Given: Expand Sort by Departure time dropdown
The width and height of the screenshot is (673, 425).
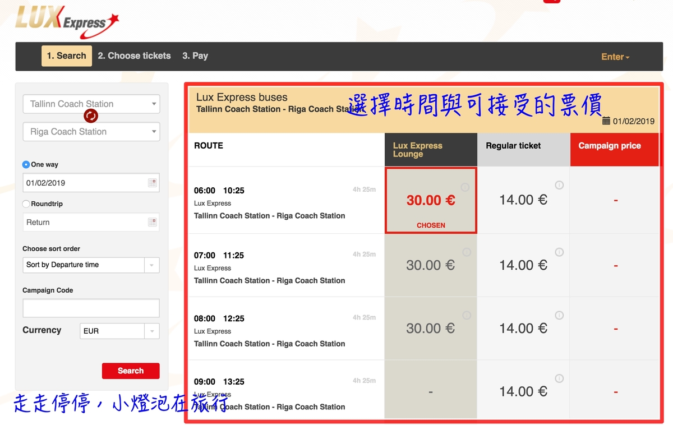Looking at the screenshot, I should pos(91,265).
